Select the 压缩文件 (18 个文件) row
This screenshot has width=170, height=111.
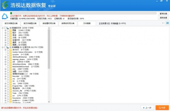point(22,40)
